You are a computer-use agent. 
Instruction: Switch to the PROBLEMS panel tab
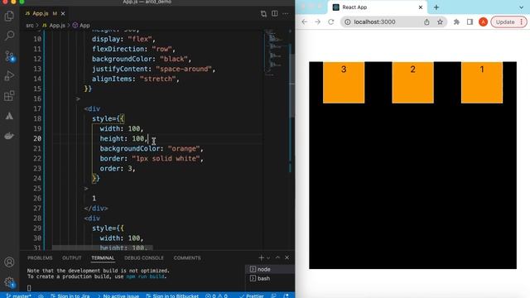[40, 257]
